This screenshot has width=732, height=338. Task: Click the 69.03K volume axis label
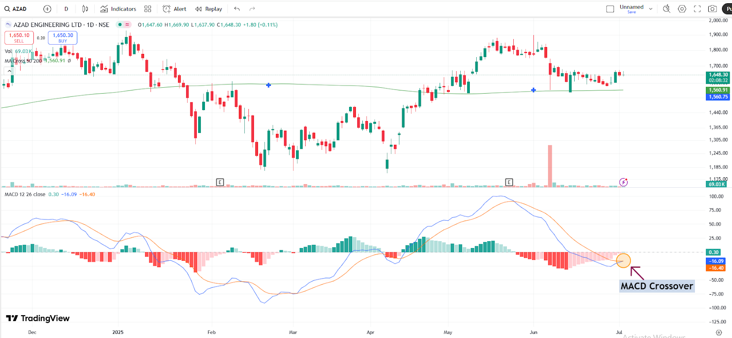coord(716,184)
